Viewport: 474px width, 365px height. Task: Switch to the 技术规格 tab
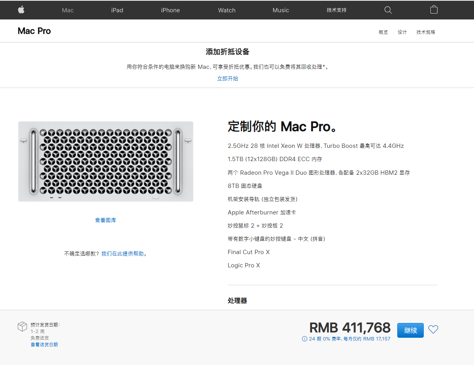[x=426, y=32]
